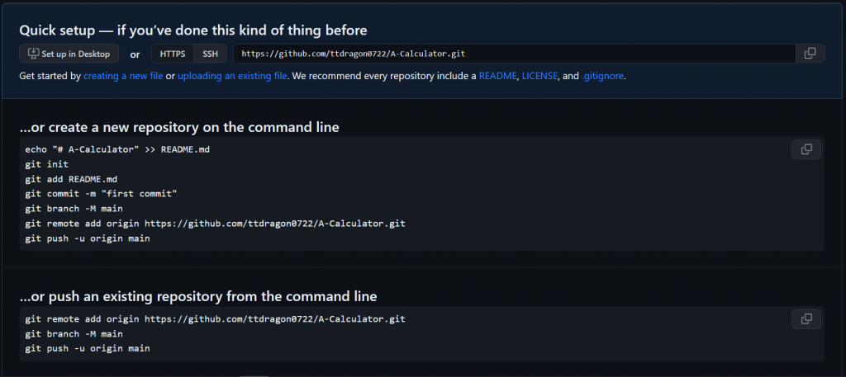
Task: Open Set up in Desktop
Action: pos(69,54)
